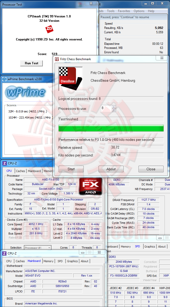This screenshot has width=170, height=307.
Task: Click the 7-Zip Resulting speed 5,092
Action: pos(159,28)
